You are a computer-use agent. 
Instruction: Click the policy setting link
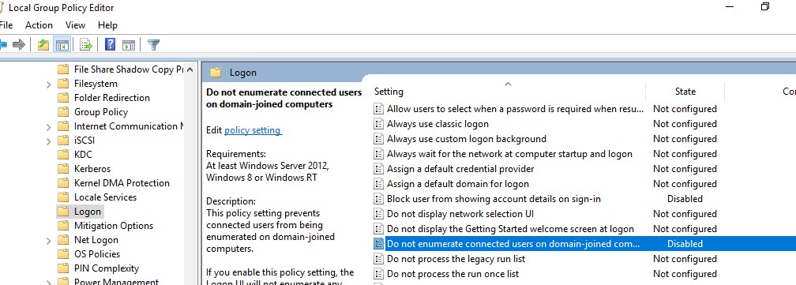tap(253, 130)
